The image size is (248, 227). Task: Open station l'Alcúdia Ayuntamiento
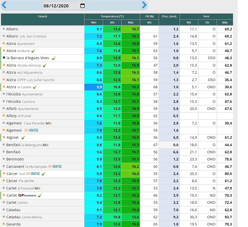(x=24, y=94)
